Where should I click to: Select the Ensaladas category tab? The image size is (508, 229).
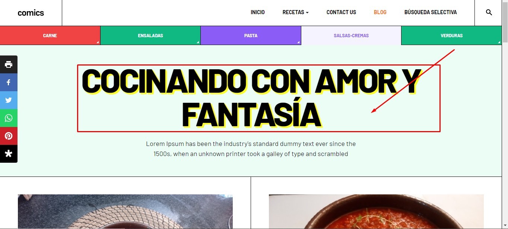tap(150, 36)
